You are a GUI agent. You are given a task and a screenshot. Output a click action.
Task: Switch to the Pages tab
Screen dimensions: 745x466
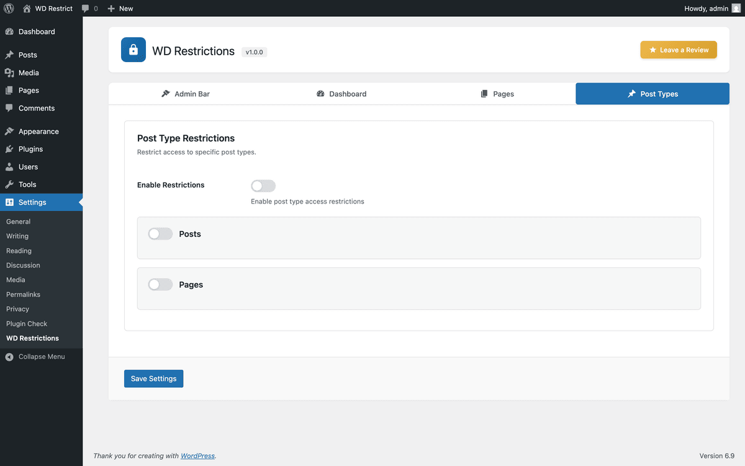497,94
